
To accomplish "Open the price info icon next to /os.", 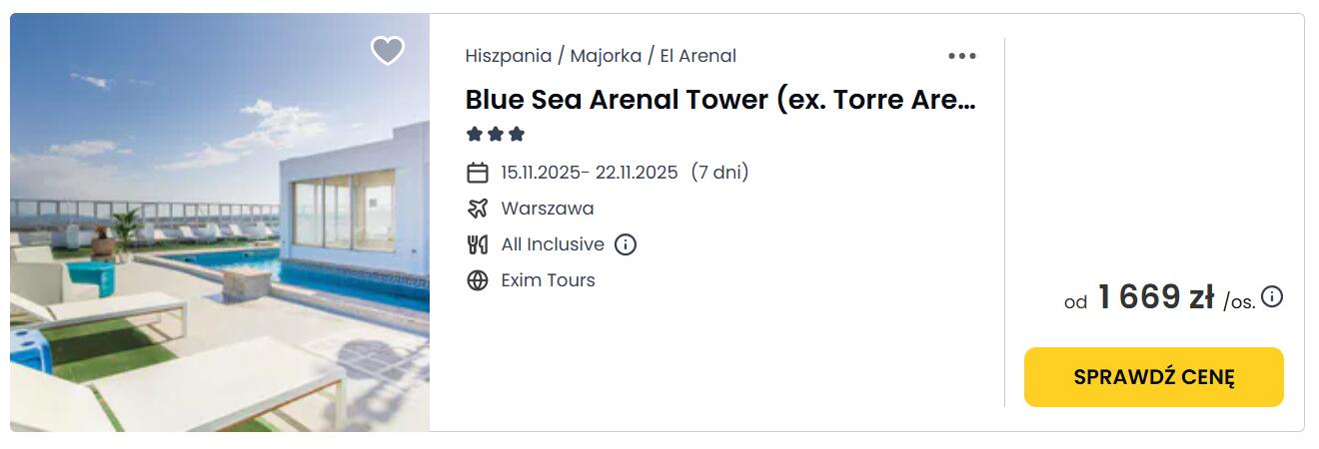I will coord(1272,297).
